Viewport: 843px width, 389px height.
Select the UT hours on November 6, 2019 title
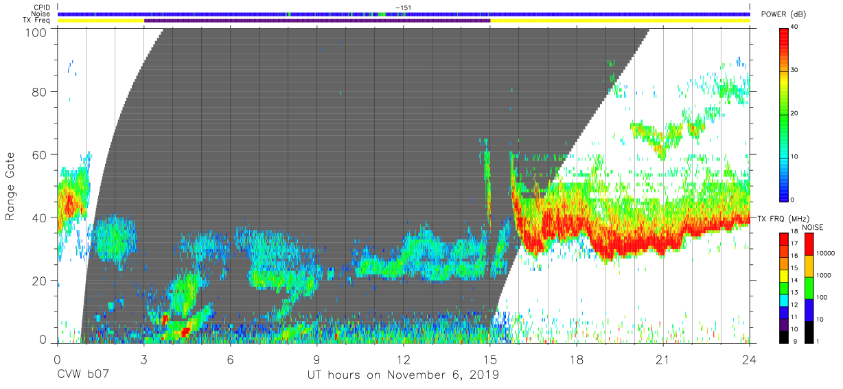pyautogui.click(x=403, y=375)
